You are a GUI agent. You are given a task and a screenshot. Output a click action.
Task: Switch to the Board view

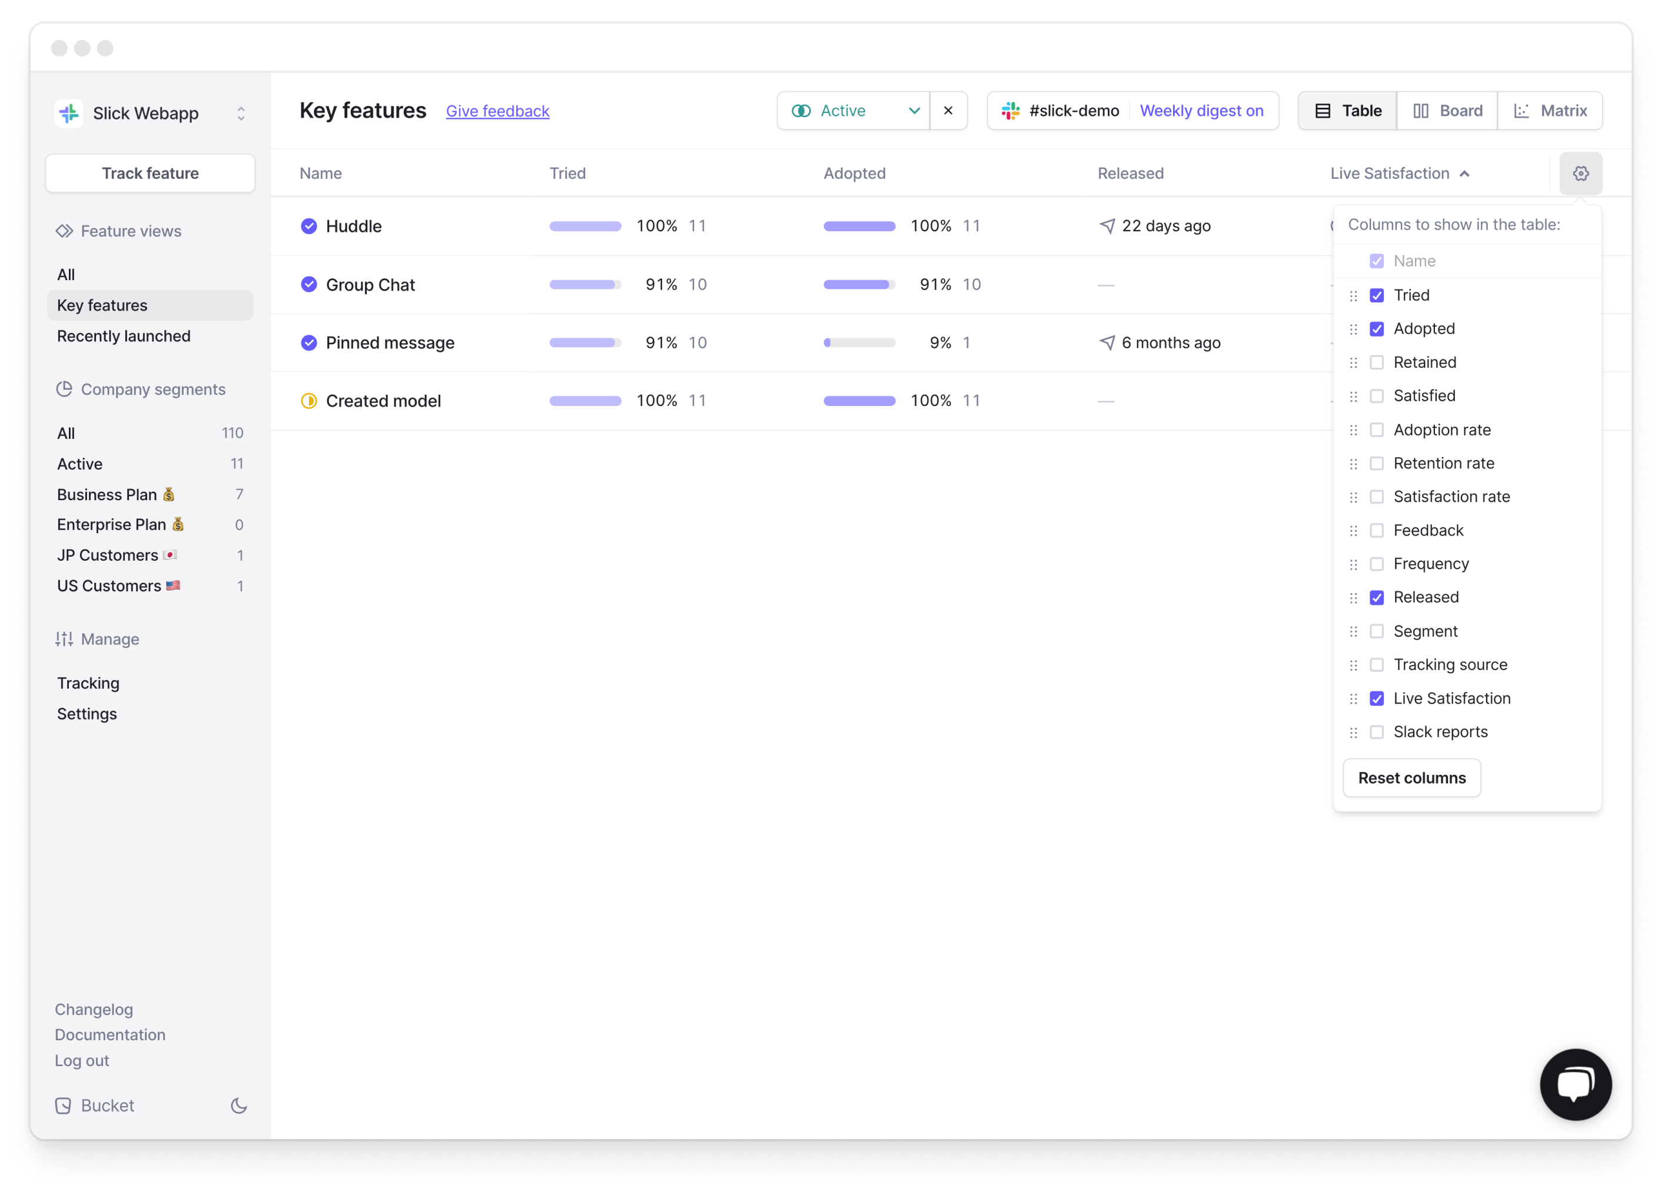pos(1447,111)
